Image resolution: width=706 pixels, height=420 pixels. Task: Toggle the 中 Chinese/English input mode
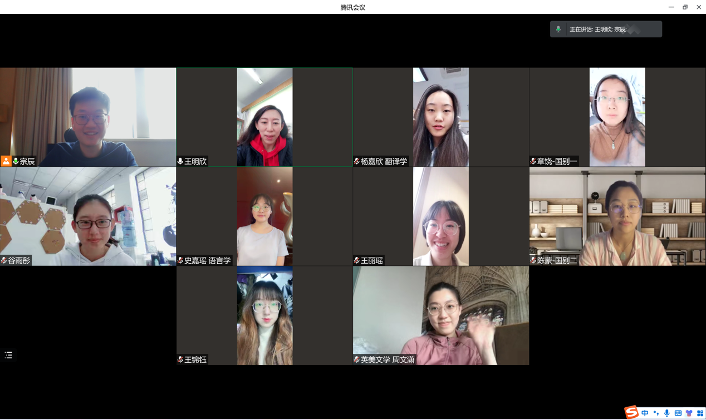click(645, 413)
